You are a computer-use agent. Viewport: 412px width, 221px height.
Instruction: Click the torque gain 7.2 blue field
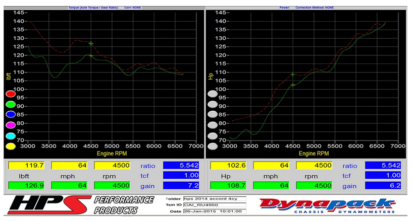(181, 185)
